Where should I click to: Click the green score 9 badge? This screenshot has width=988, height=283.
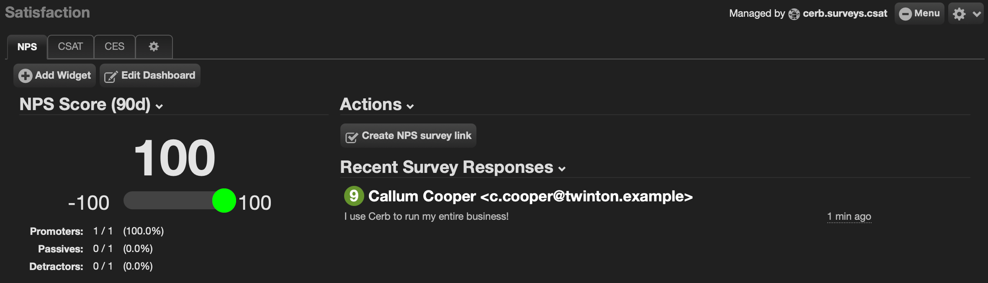click(x=354, y=196)
